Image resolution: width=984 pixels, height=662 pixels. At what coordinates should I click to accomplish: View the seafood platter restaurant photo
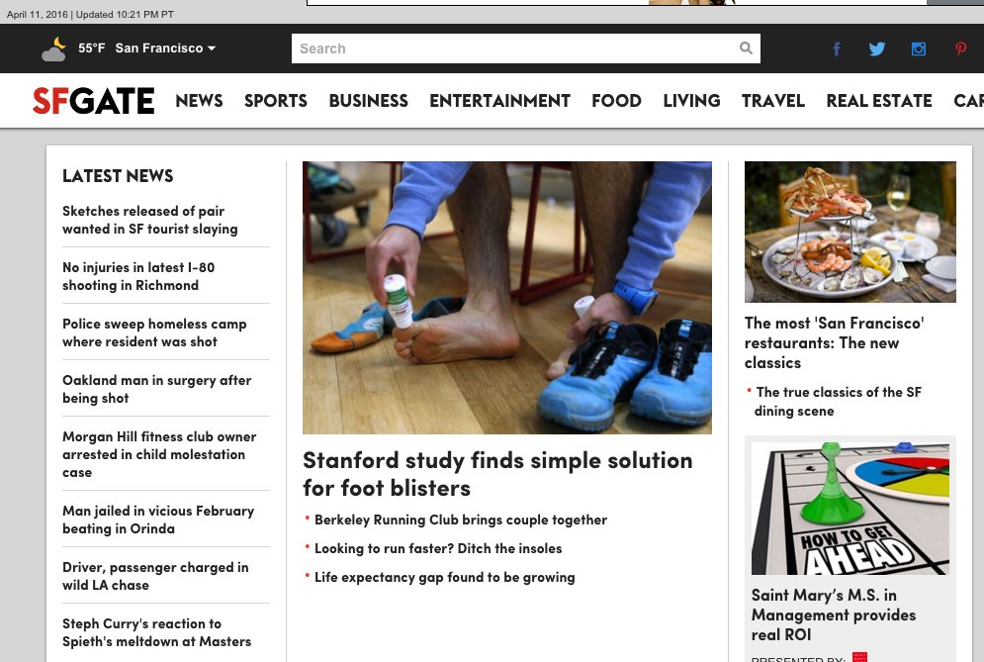(850, 232)
